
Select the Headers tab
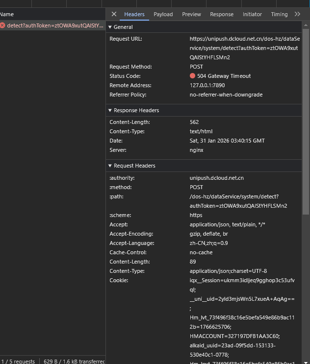click(134, 14)
